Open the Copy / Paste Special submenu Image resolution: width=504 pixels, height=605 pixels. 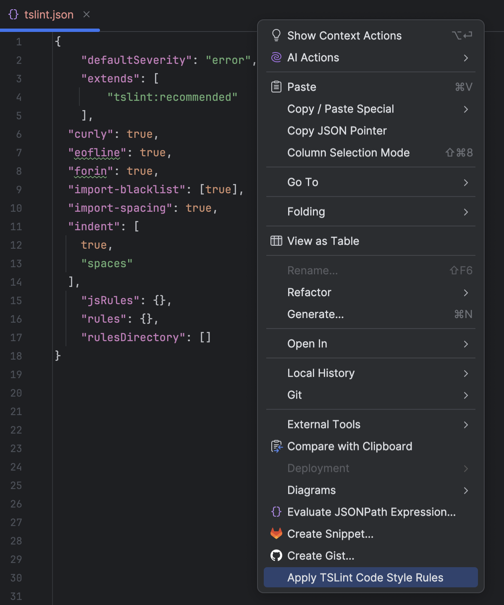tap(340, 109)
